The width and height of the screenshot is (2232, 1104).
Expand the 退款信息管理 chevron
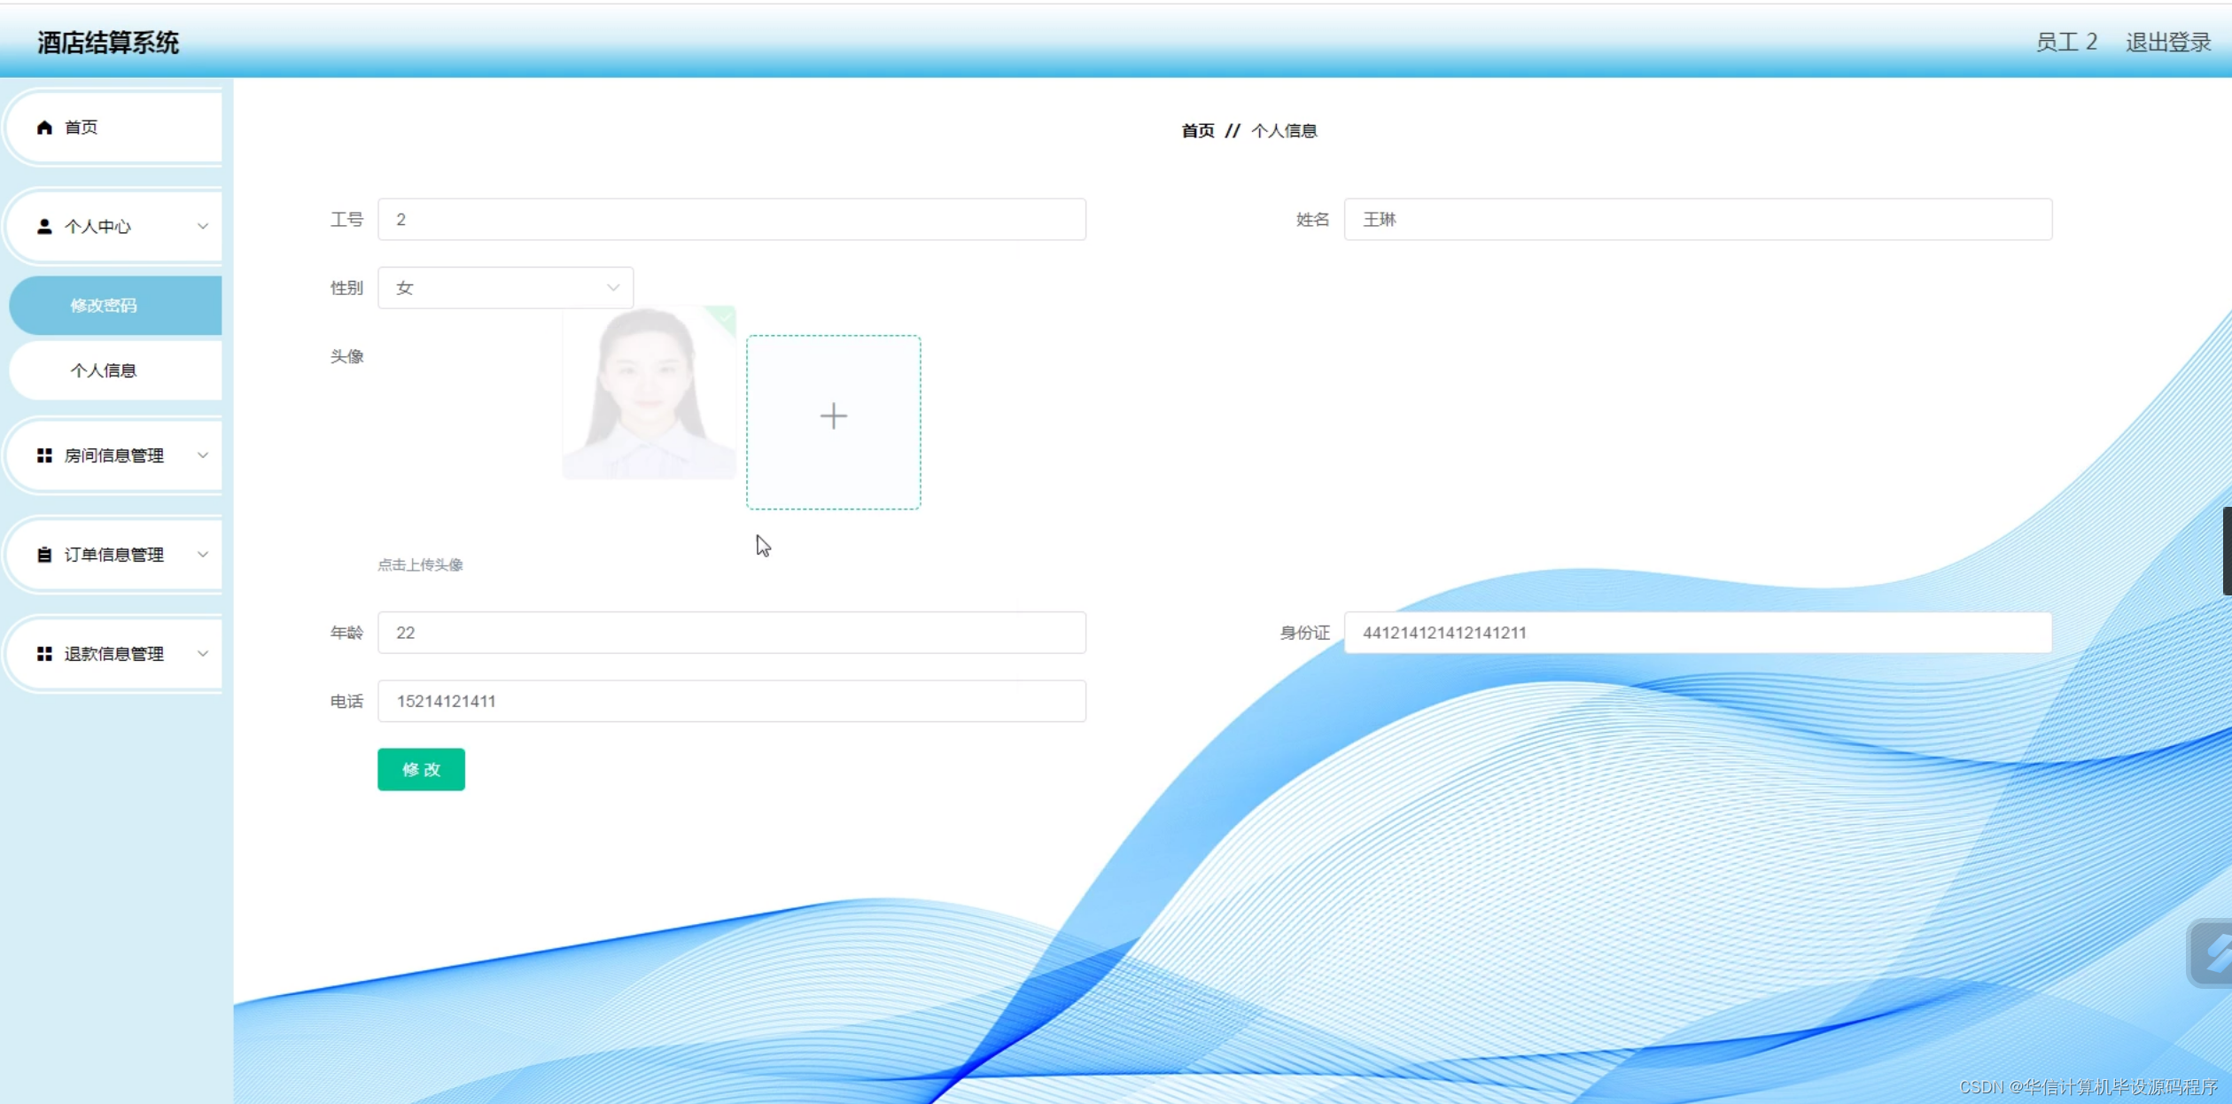(x=203, y=654)
